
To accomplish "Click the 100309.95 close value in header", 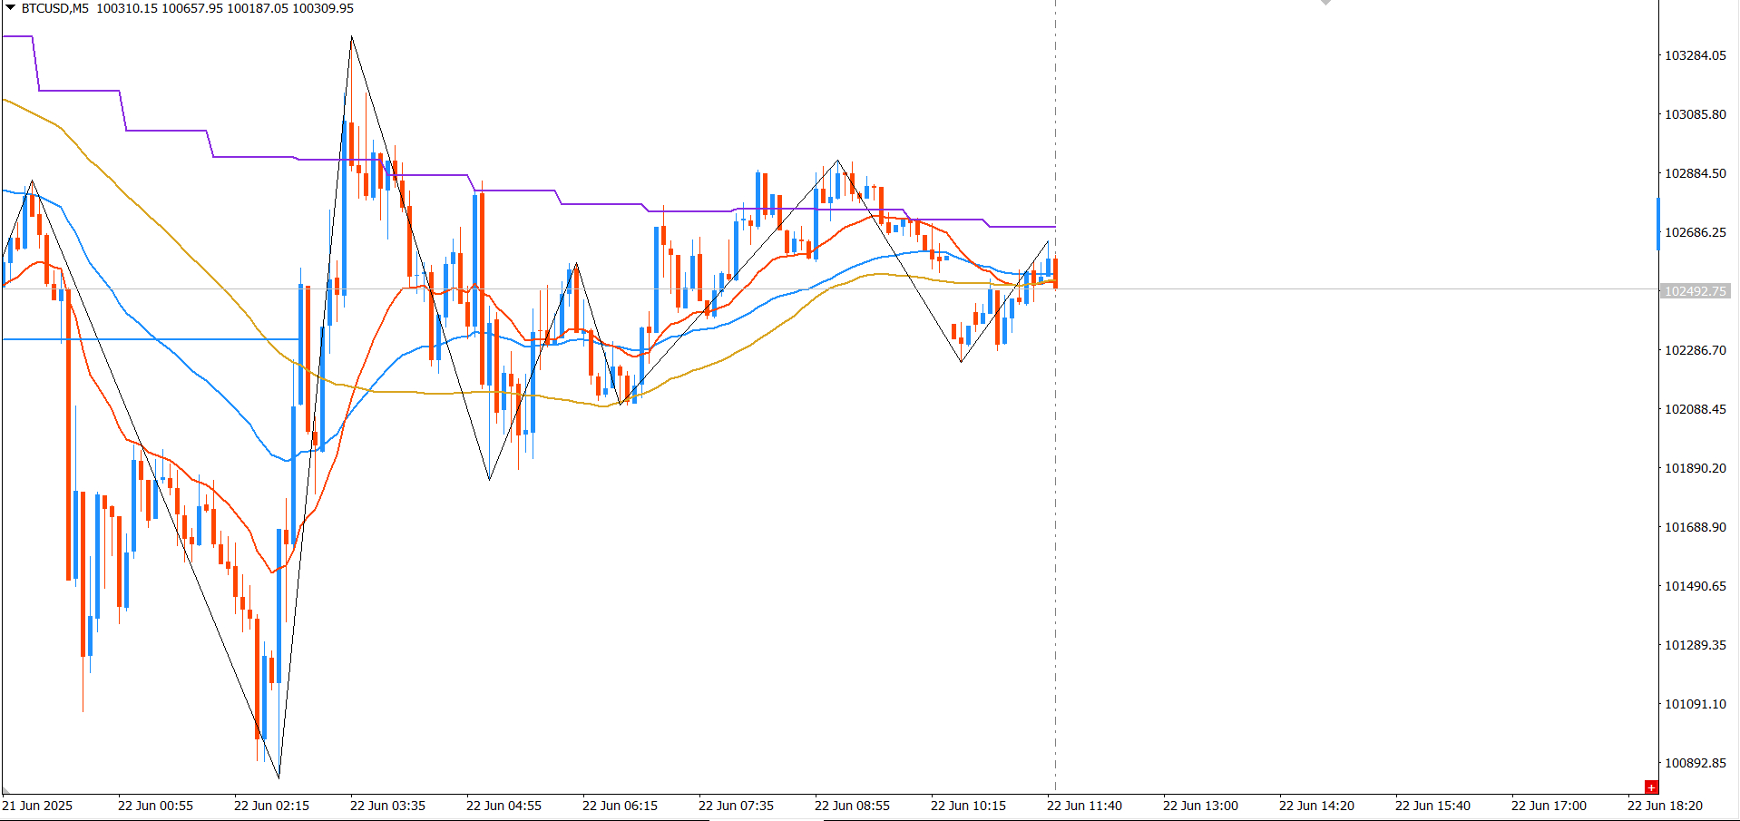I will click(x=323, y=8).
